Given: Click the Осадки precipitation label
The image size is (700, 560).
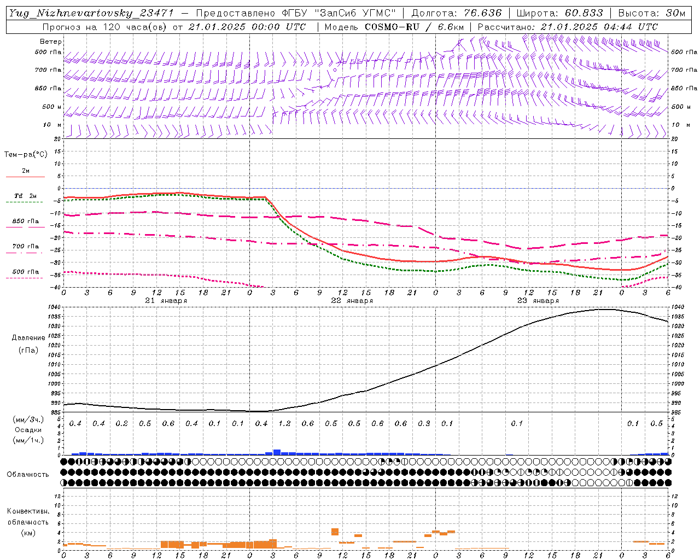Looking at the screenshot, I should [x=28, y=430].
